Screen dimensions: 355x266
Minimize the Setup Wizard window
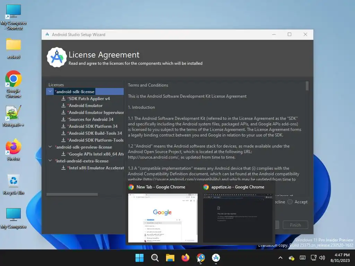pos(274,34)
